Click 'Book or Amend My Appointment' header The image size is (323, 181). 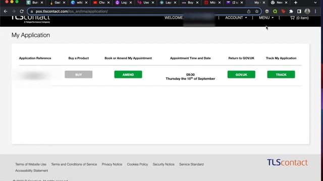point(128,58)
